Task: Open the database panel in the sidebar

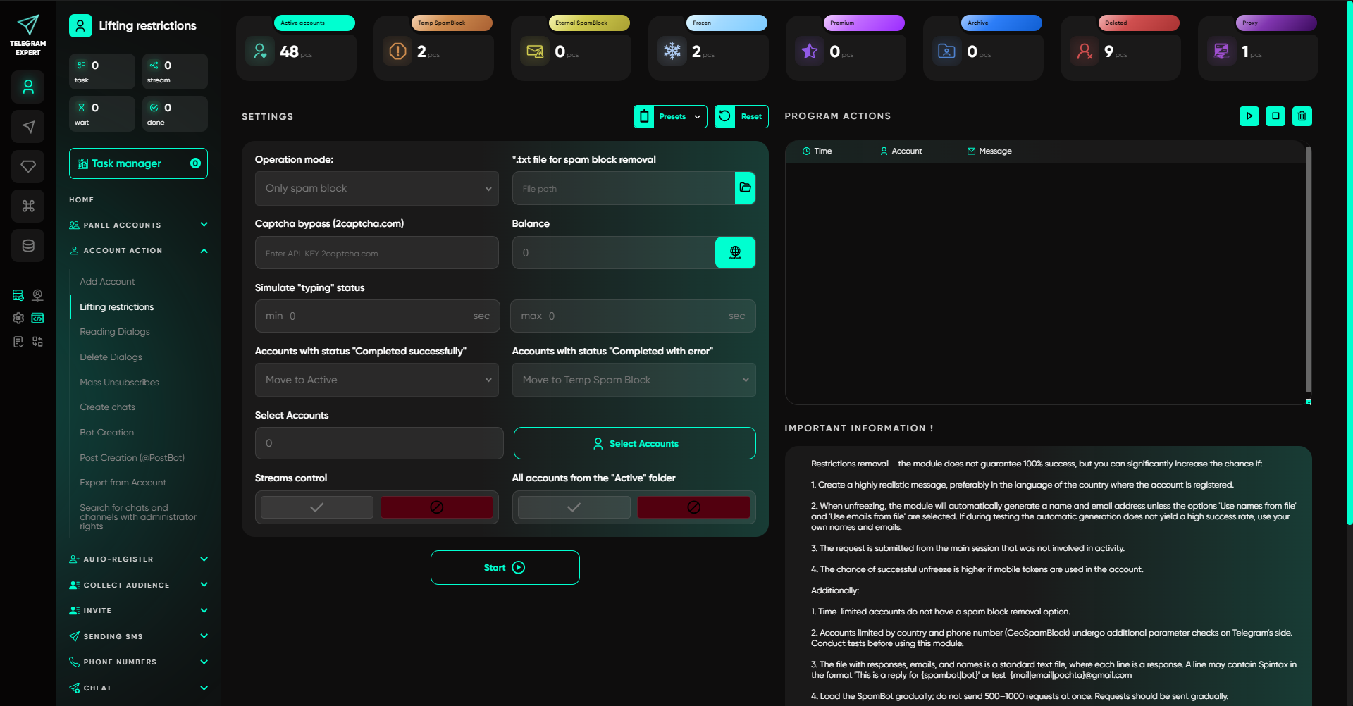Action: pos(27,245)
